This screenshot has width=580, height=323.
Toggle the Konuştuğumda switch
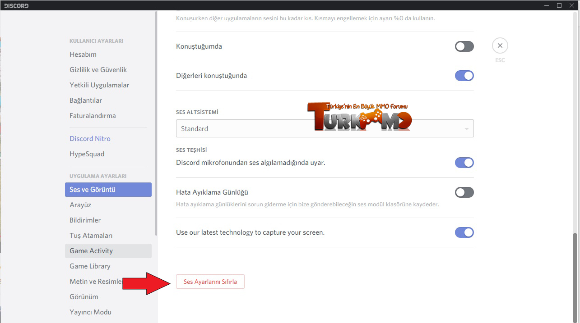pyautogui.click(x=464, y=46)
